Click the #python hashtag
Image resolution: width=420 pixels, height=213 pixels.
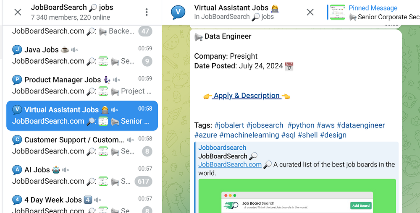[x=301, y=125]
